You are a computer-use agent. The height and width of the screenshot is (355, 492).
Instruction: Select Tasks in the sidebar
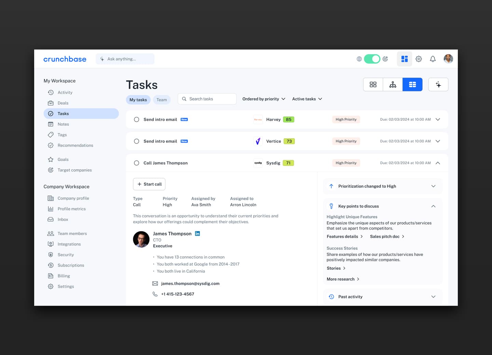point(81,114)
